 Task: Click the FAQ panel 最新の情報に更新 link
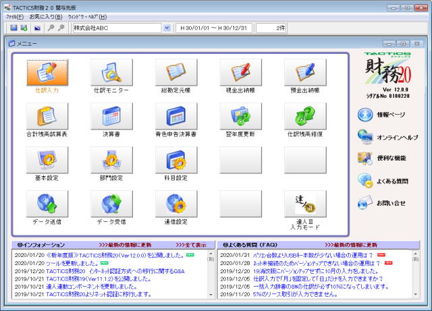tap(351, 245)
